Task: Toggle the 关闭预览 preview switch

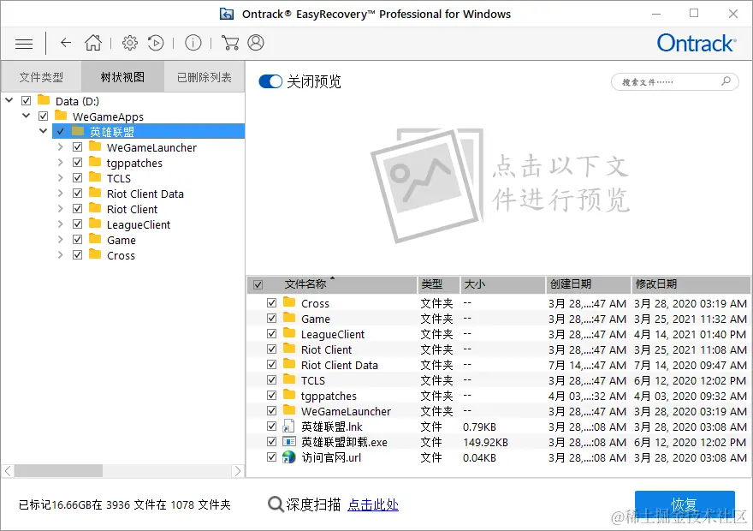Action: (x=270, y=81)
